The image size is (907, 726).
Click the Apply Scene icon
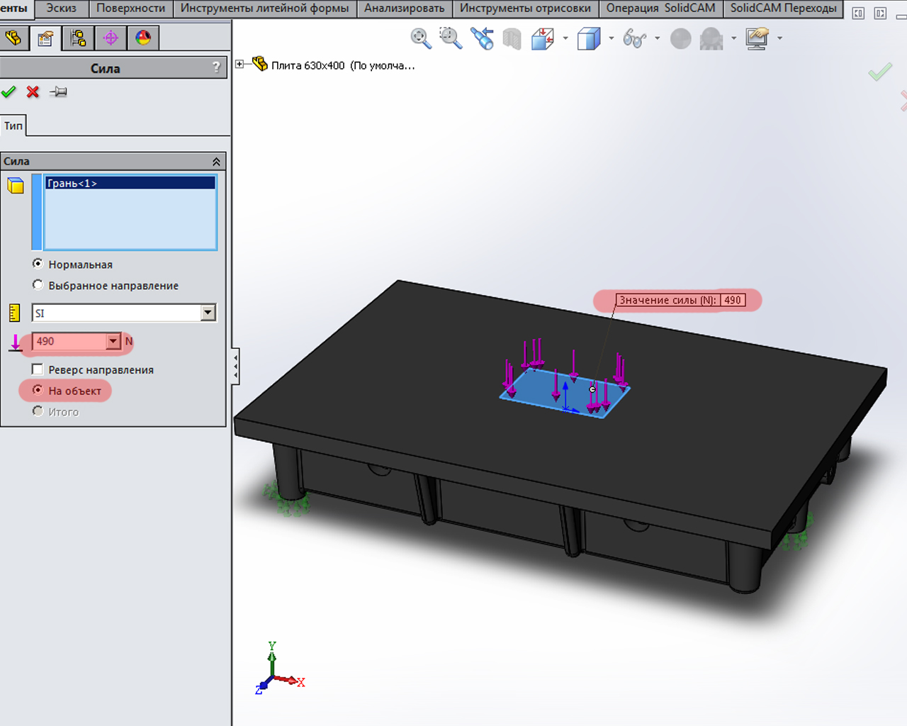point(711,38)
